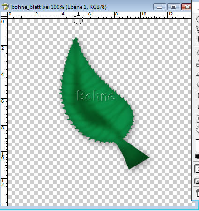Activate the Pen tool
199x211 pixels.
click(x=198, y=107)
